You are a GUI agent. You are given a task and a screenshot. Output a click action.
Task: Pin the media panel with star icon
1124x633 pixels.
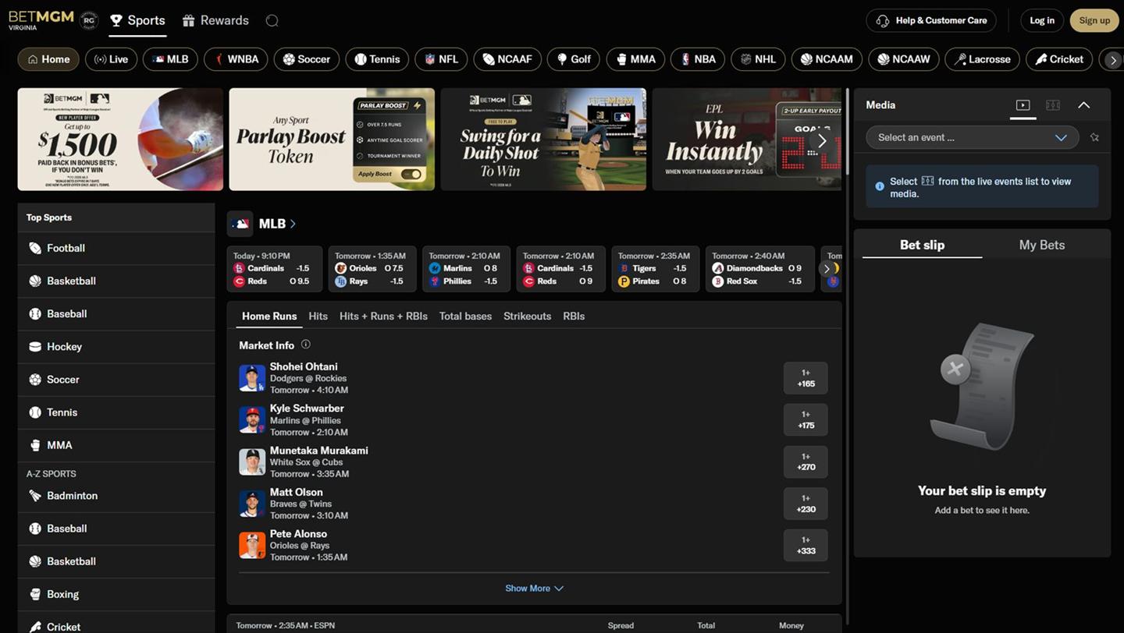(x=1094, y=137)
